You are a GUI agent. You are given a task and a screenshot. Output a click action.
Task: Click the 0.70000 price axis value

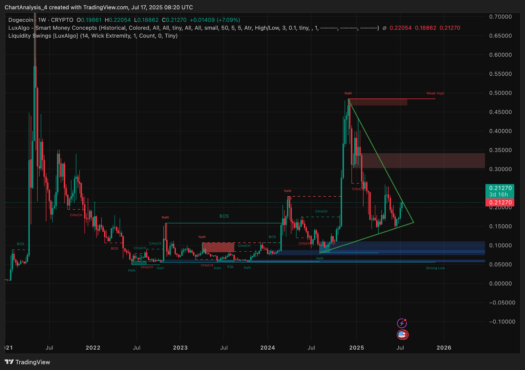pyautogui.click(x=500, y=17)
